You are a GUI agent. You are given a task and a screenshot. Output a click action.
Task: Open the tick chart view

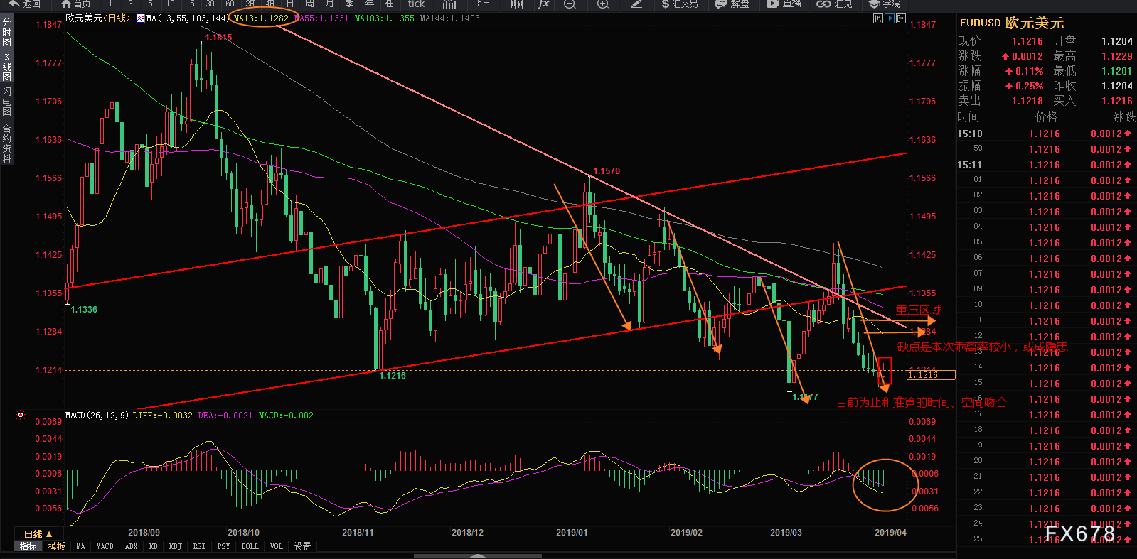[416, 4]
